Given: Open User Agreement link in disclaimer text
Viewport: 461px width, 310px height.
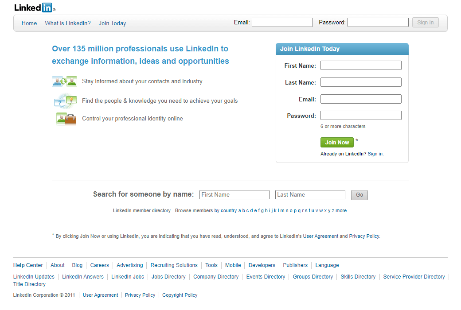Looking at the screenshot, I should (321, 236).
